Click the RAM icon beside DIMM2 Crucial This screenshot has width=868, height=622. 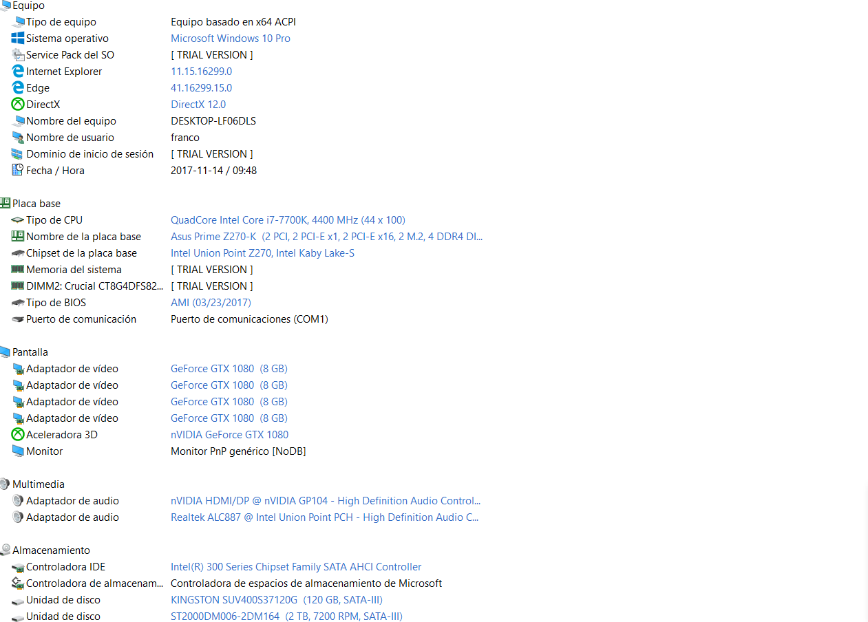tap(18, 286)
